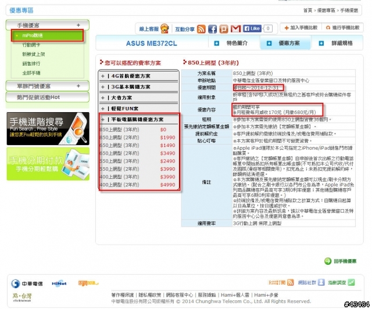Open Hami+多螢 footer link
This screenshot has width=372, height=309.
266,295
